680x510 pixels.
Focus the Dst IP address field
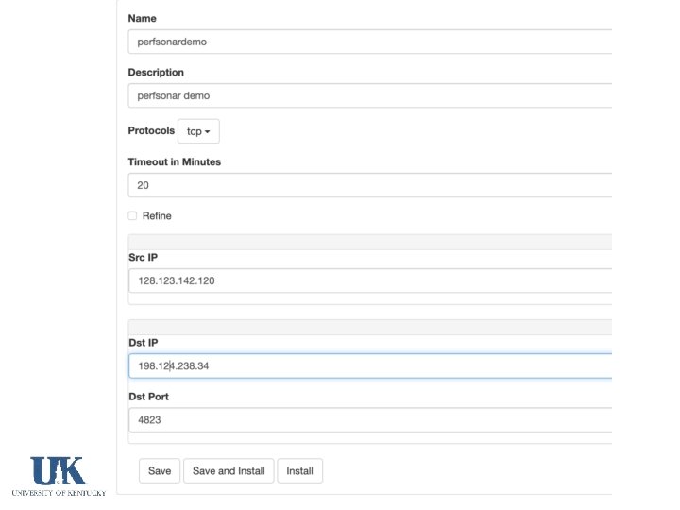368,365
